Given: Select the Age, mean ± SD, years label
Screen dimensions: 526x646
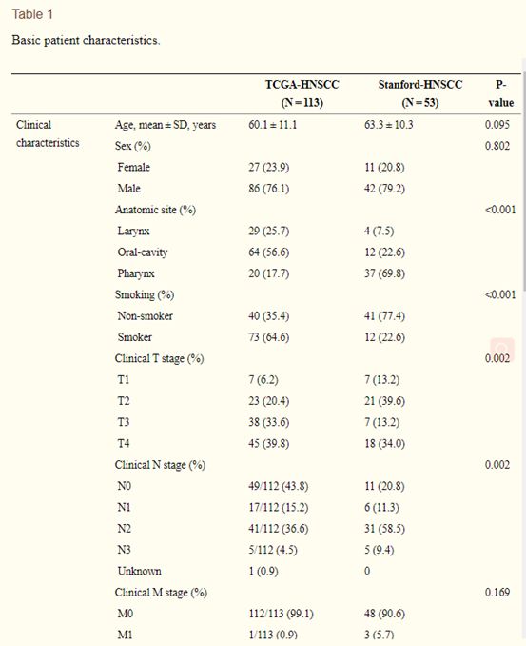Looking at the screenshot, I should (166, 125).
